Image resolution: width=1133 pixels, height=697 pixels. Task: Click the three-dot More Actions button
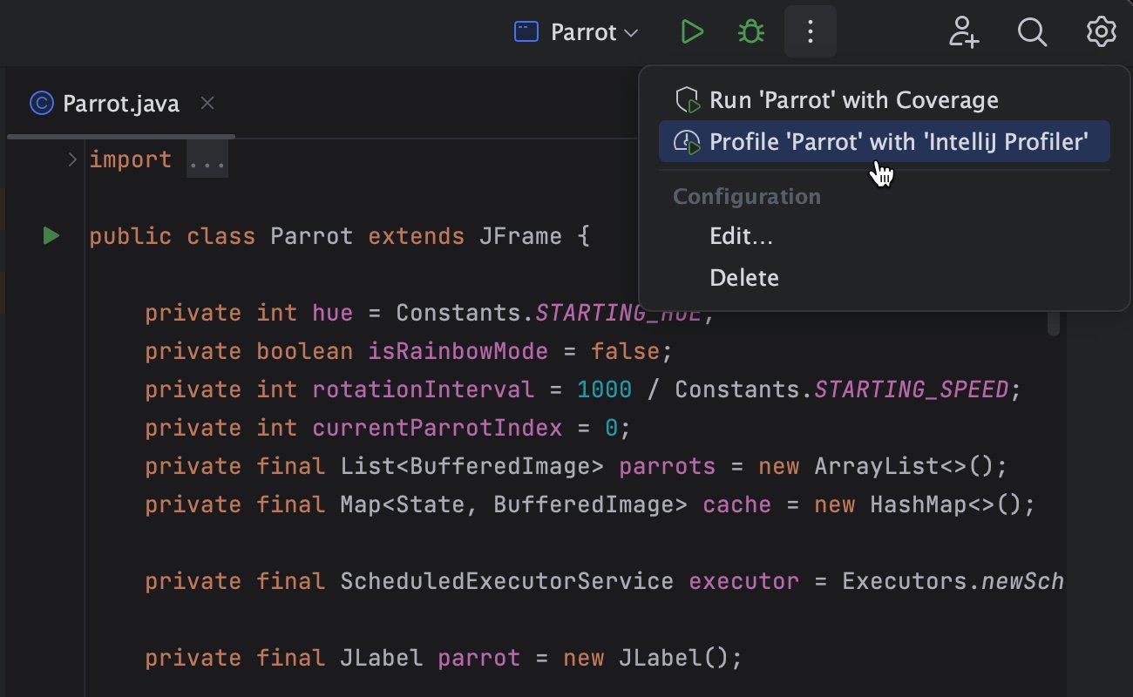pos(811,32)
